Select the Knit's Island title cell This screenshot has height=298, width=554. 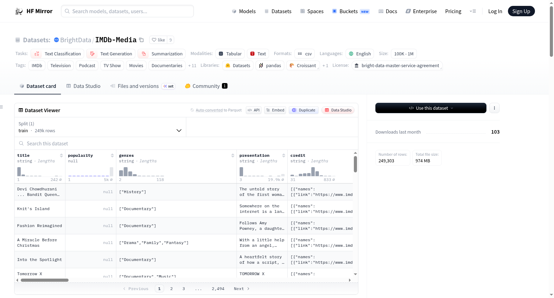40,209
